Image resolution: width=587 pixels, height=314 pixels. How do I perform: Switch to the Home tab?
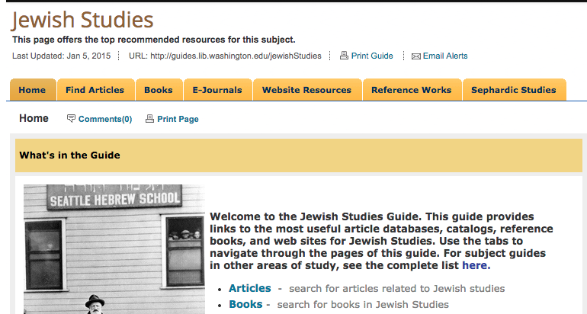point(32,90)
